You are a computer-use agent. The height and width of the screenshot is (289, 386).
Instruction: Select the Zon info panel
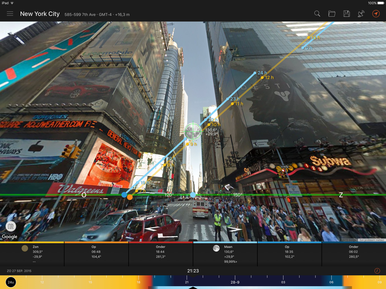pyautogui.click(x=32, y=254)
